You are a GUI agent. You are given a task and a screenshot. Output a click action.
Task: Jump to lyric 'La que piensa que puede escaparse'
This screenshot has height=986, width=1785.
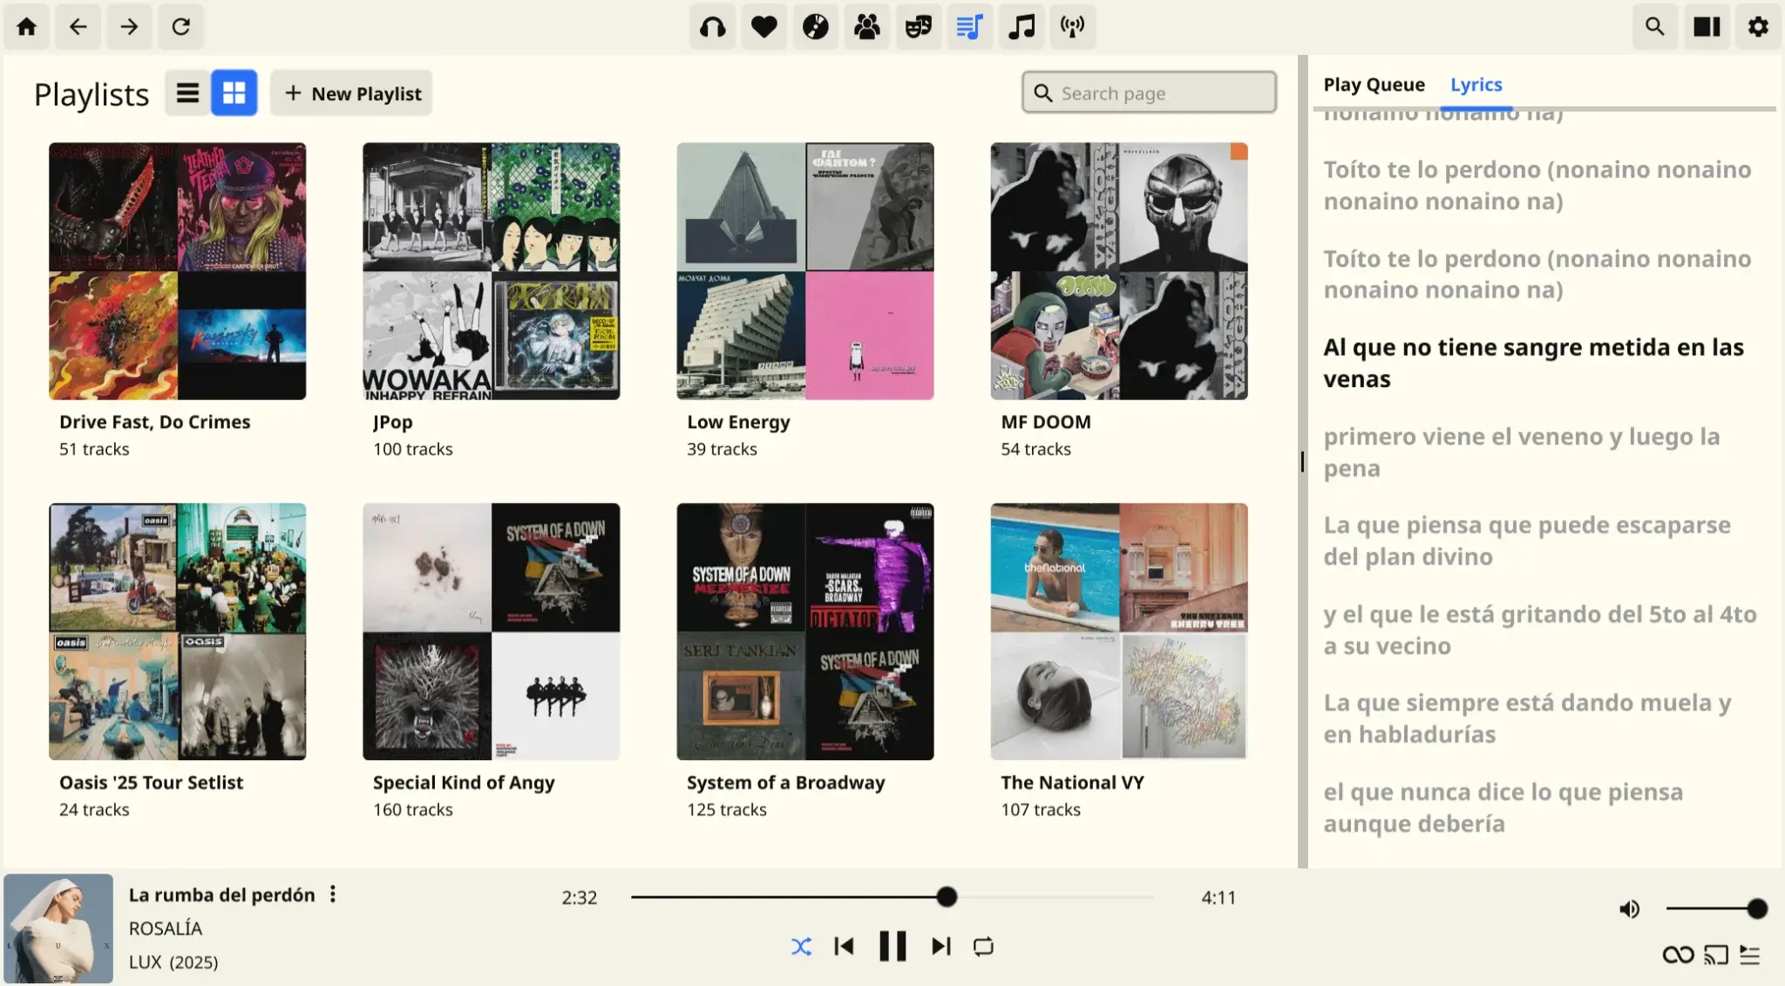click(1527, 541)
